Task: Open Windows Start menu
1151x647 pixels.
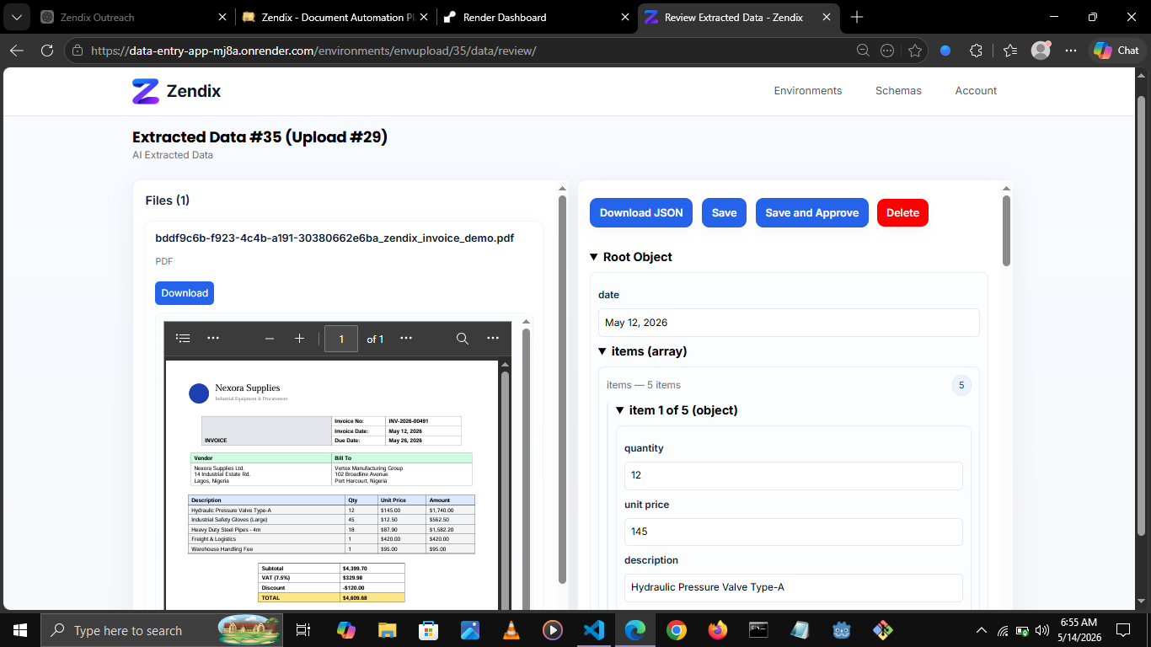Action: 19,630
